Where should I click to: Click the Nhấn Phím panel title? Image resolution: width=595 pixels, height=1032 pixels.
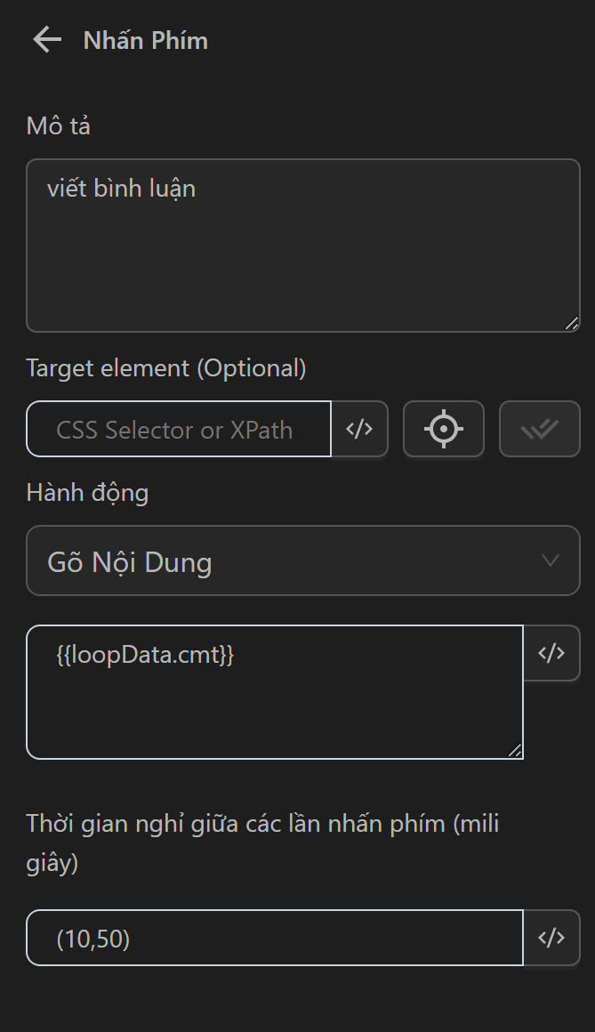146,41
